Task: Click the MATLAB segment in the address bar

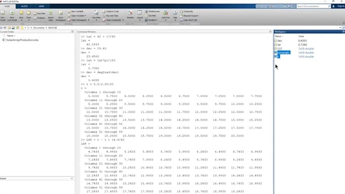Action: pos(53,28)
